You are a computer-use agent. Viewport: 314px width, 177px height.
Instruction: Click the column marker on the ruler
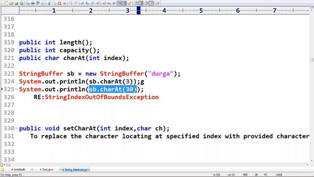tap(138, 10)
